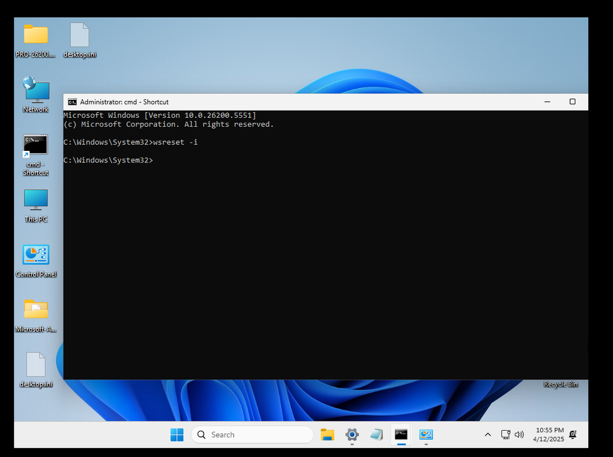This screenshot has height=457, width=613.
Task: Click the taskbar Search box
Action: [x=252, y=435]
